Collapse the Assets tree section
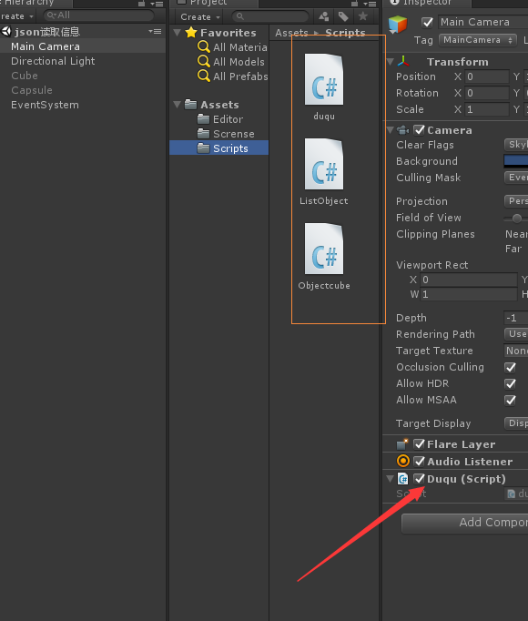The width and height of the screenshot is (528, 621). [177, 105]
